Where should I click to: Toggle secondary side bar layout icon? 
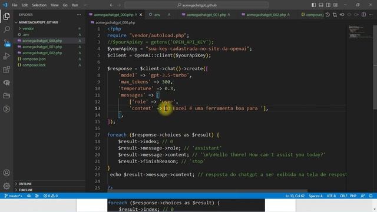pos(328,5)
